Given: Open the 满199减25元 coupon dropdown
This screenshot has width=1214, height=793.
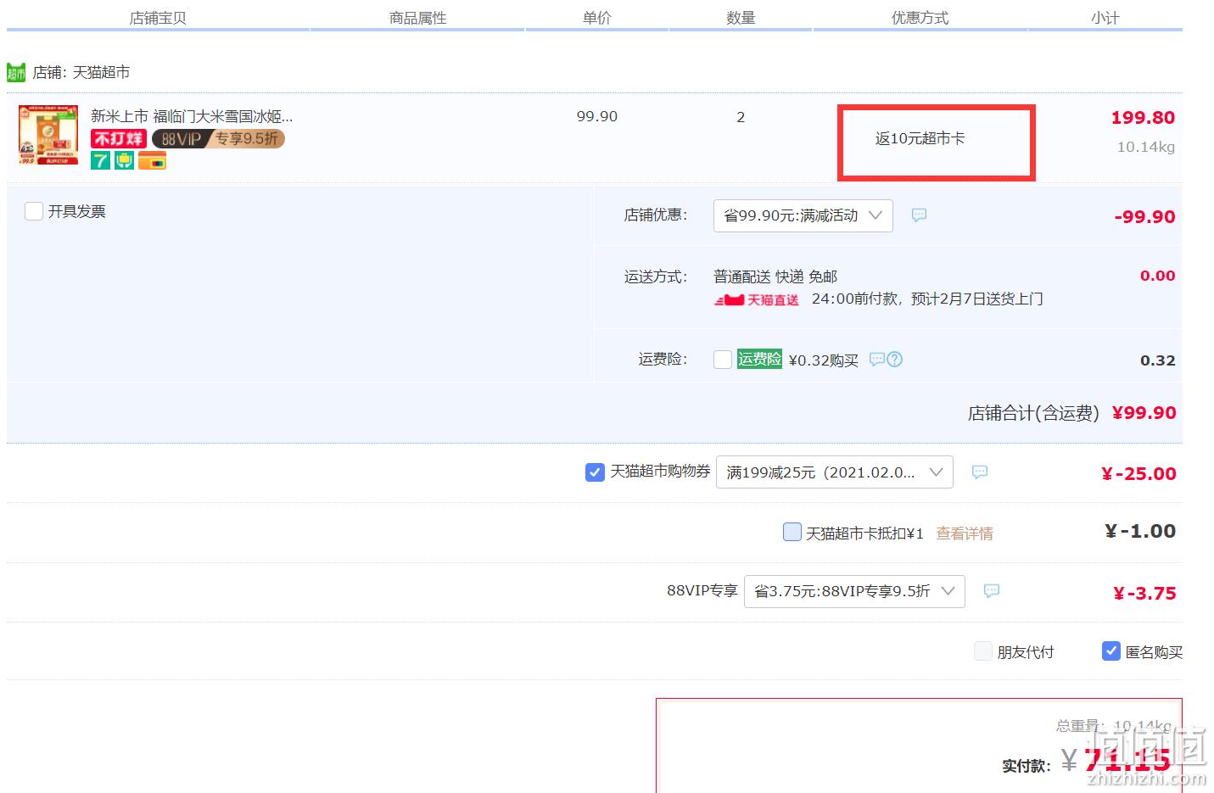Looking at the screenshot, I should pyautogui.click(x=835, y=472).
